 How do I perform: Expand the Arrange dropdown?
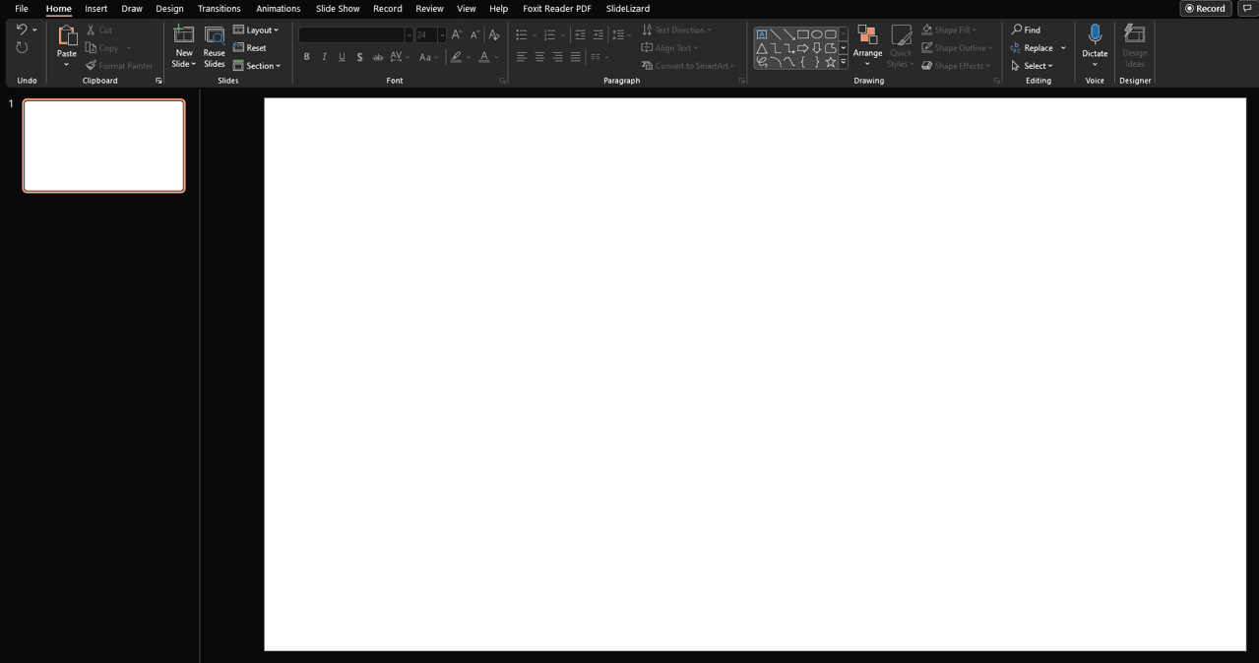[867, 46]
